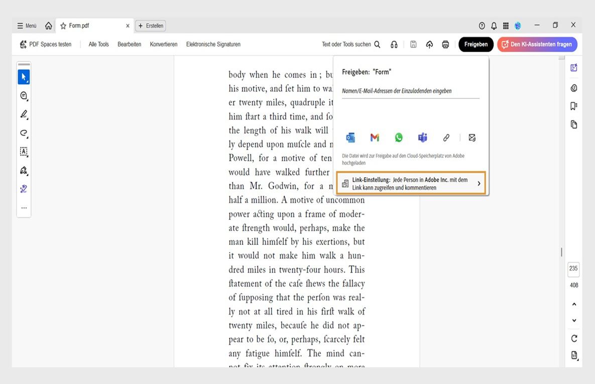Share the file via Microsoft Teams
This screenshot has height=384, width=595.
(x=422, y=137)
